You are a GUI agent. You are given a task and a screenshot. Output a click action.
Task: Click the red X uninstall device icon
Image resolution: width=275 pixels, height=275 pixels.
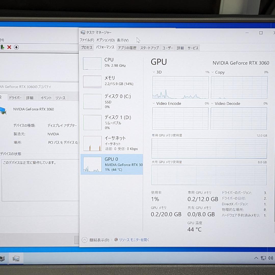tap(9, 47)
